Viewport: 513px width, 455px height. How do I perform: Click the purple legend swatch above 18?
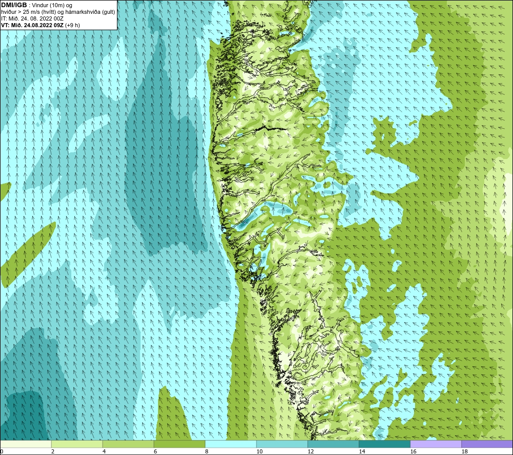(x=487, y=444)
